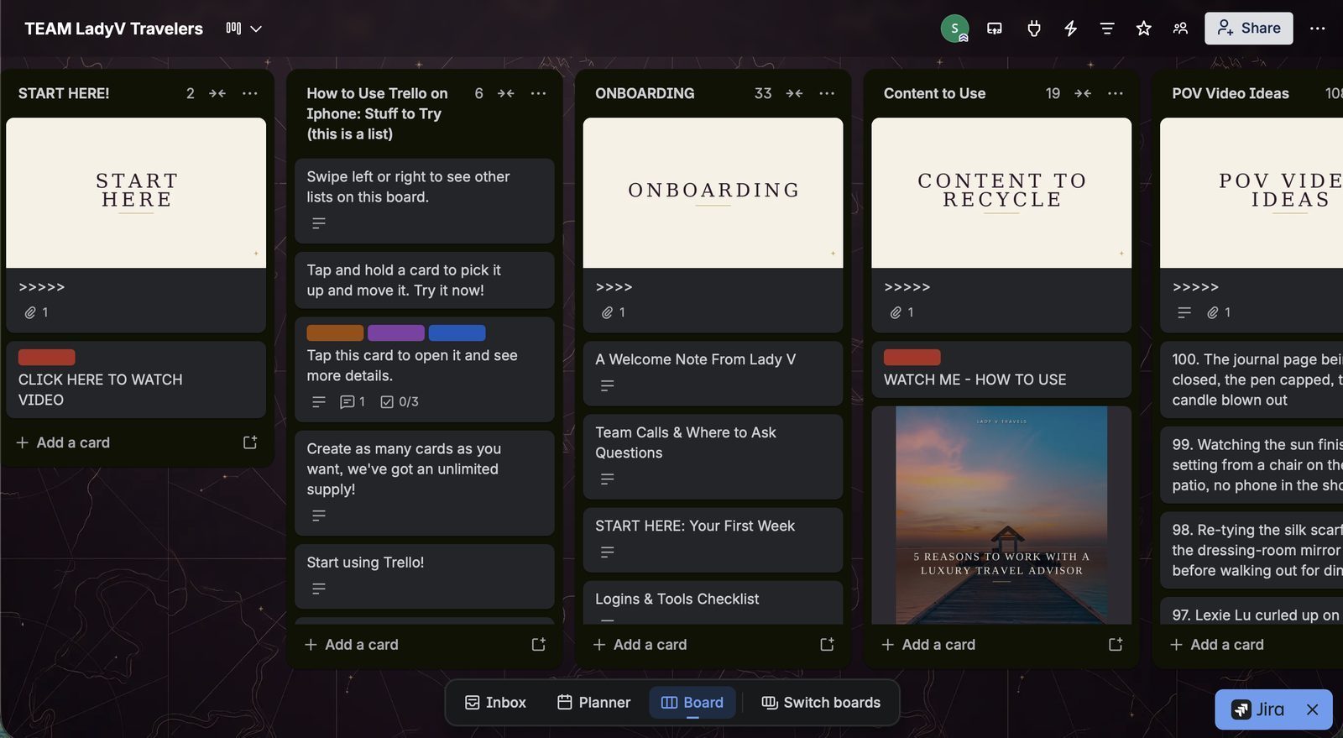
Task: Open the CONTENT TO RECYCLE cover card
Action: pos(1001,224)
